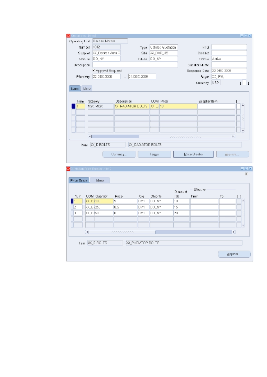This screenshot has width=267, height=377.
Task: Click scroll up arrow in Items grid
Action: click(x=243, y=105)
